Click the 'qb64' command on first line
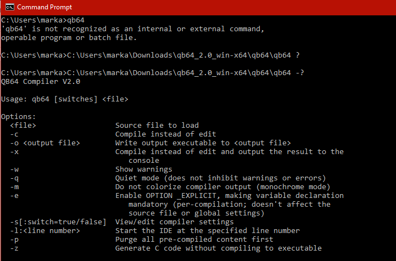 pyautogui.click(x=76, y=20)
